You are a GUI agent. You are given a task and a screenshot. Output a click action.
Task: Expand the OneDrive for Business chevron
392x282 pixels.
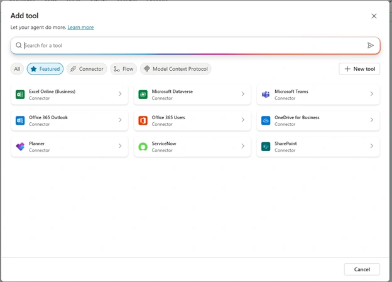click(372, 120)
